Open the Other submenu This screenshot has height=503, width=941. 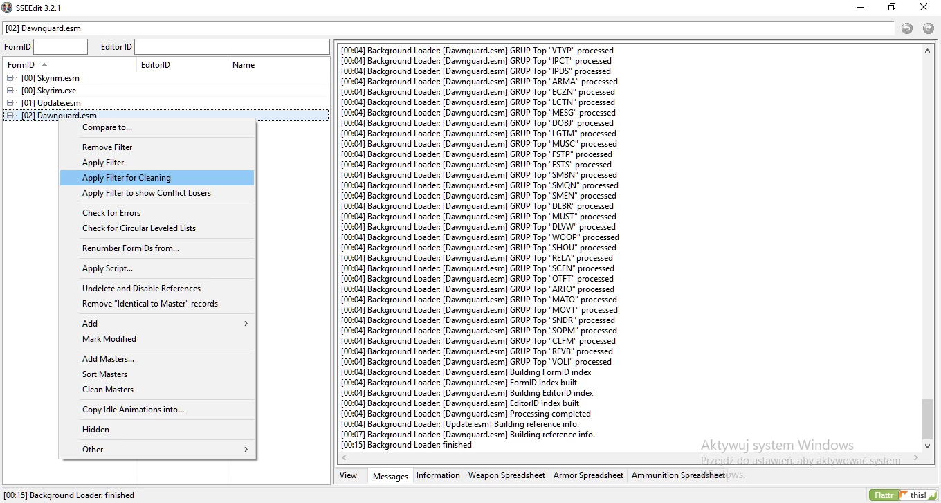point(157,450)
